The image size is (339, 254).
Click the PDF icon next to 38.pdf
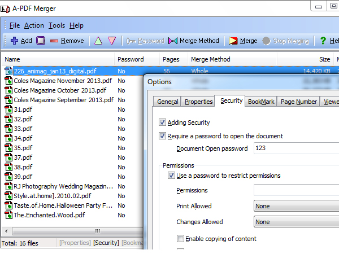[8, 167]
